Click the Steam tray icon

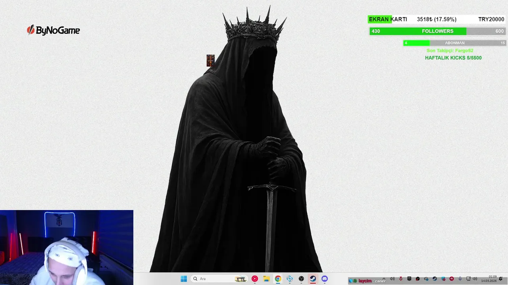tap(435, 279)
